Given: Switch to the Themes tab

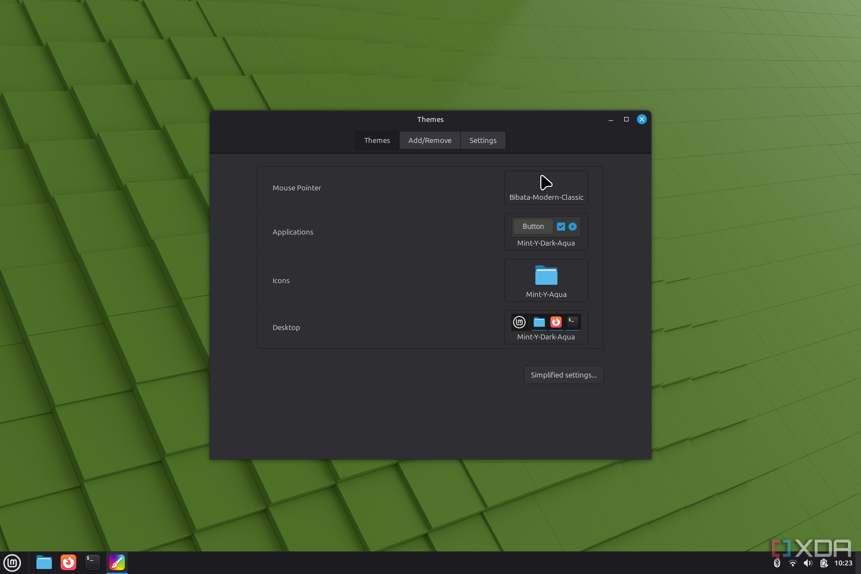Looking at the screenshot, I should [x=377, y=140].
